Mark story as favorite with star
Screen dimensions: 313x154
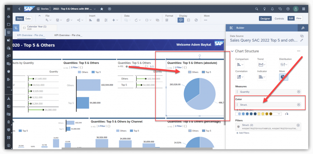coord(101,9)
